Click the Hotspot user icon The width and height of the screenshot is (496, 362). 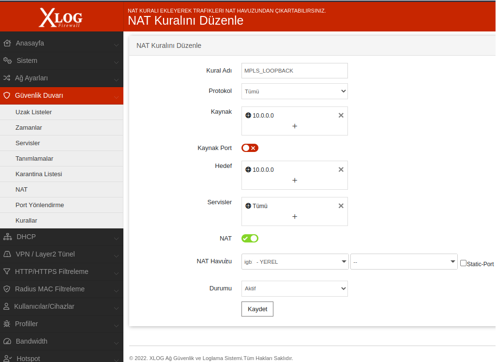[8, 358]
